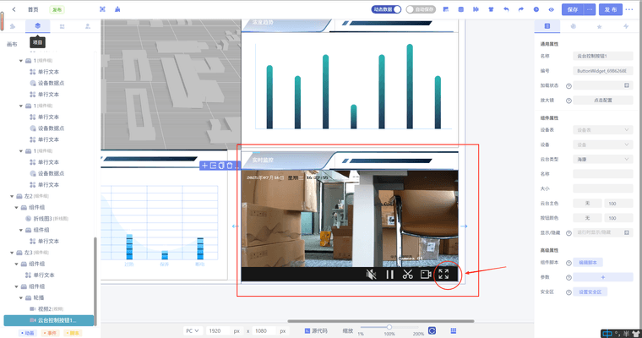642x338 pixels.
Task: Select the lightning events tab in right panel
Action: click(626, 26)
